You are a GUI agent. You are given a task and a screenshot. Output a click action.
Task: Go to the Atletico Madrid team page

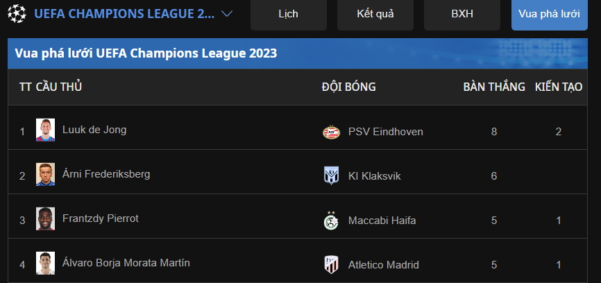[x=384, y=264]
